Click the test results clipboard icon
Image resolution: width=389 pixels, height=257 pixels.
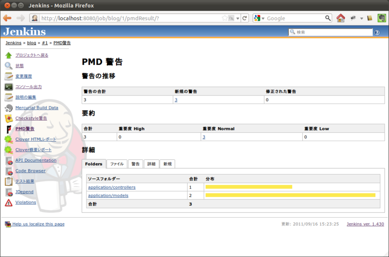click(8, 181)
